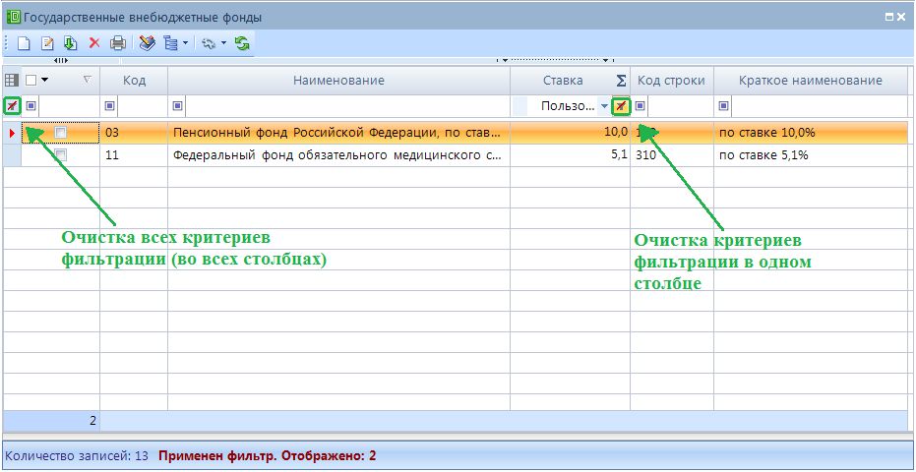Image resolution: width=916 pixels, height=472 pixels.
Task: Open the Ставка filter dropdown showing 'Пользо...'
Action: click(604, 106)
